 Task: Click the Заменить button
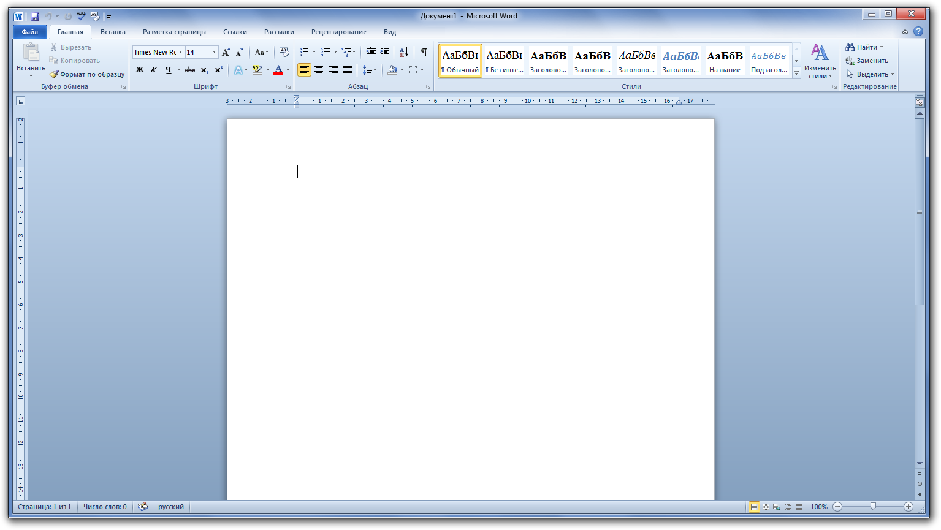click(x=867, y=61)
